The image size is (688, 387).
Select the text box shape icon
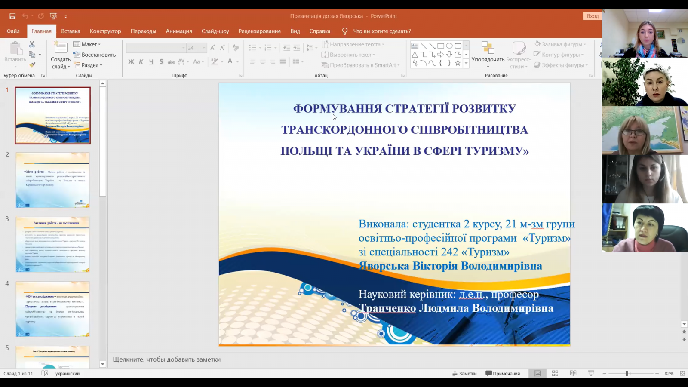pyautogui.click(x=415, y=46)
